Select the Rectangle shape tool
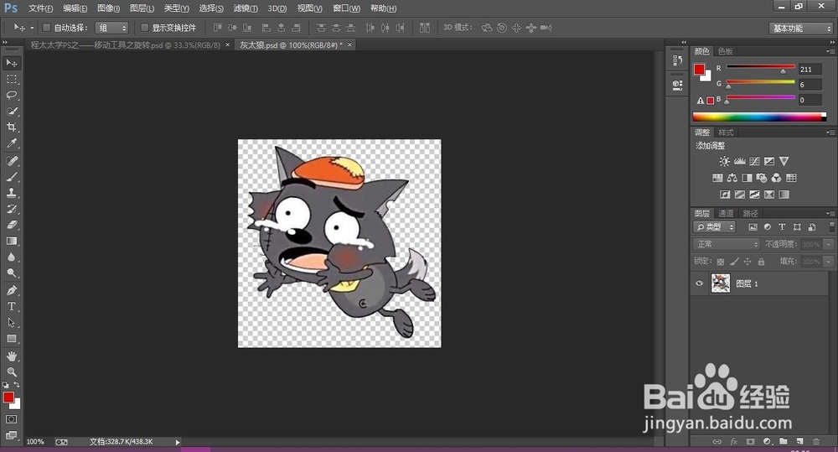Image resolution: width=838 pixels, height=452 pixels. coord(11,339)
